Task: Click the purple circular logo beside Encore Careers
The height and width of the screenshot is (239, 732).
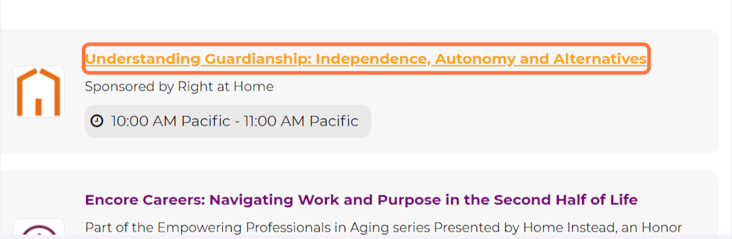Action: 39,229
